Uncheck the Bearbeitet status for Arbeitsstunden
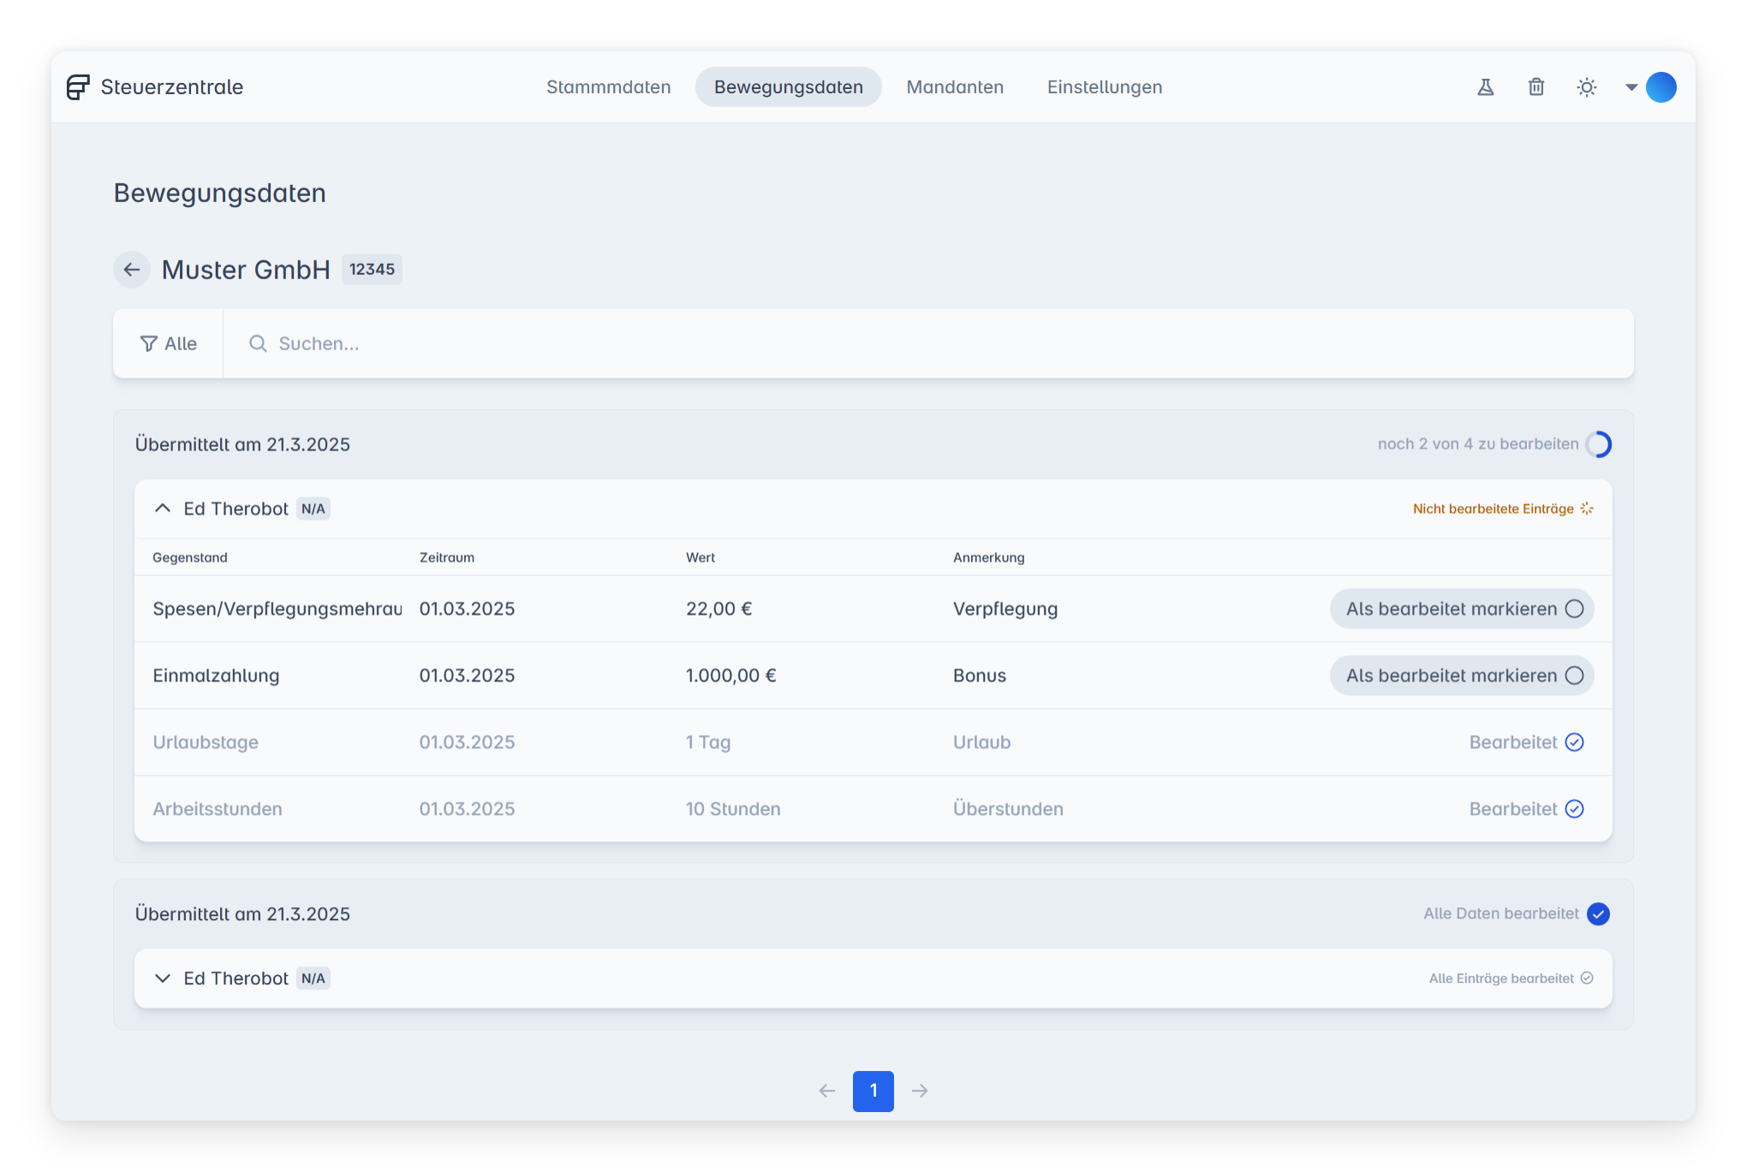1747x1172 pixels. (x=1574, y=809)
